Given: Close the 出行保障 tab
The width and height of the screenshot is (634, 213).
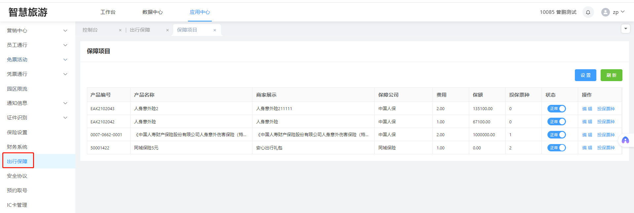Looking at the screenshot, I should tap(168, 30).
